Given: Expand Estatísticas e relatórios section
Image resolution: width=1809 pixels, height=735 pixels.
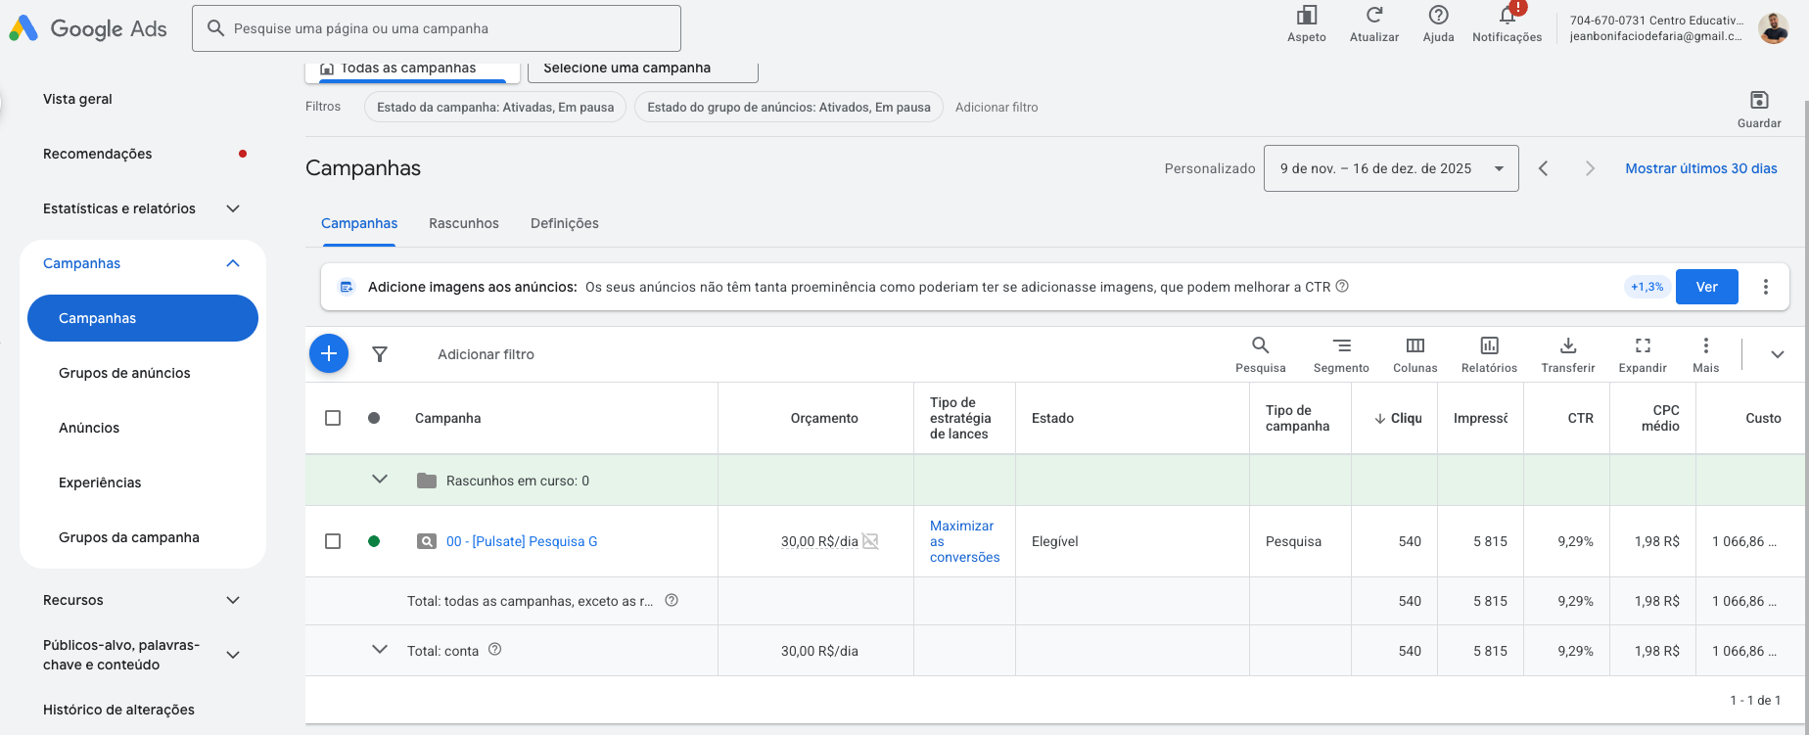Looking at the screenshot, I should [x=233, y=208].
